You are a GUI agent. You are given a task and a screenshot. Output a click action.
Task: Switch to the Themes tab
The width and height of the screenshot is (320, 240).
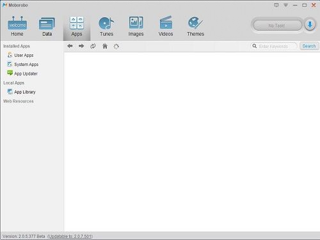(x=195, y=27)
